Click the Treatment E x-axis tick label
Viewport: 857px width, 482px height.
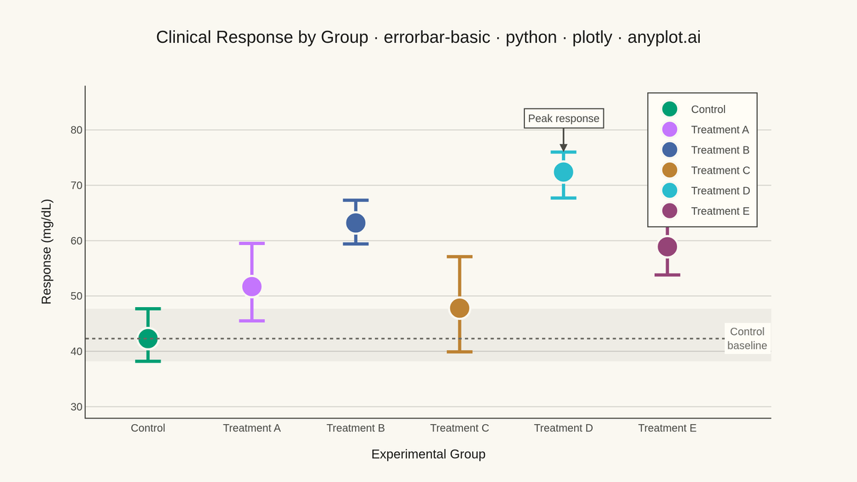[x=667, y=428]
